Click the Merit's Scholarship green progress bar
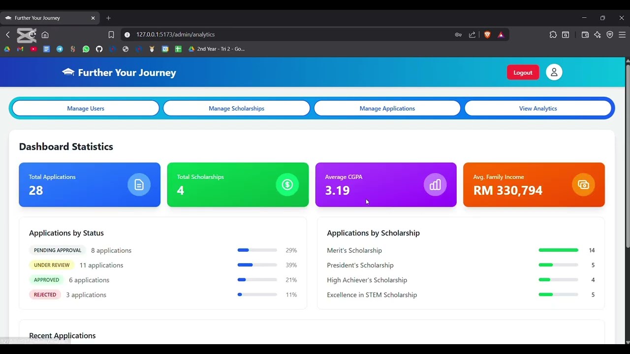 pos(558,250)
